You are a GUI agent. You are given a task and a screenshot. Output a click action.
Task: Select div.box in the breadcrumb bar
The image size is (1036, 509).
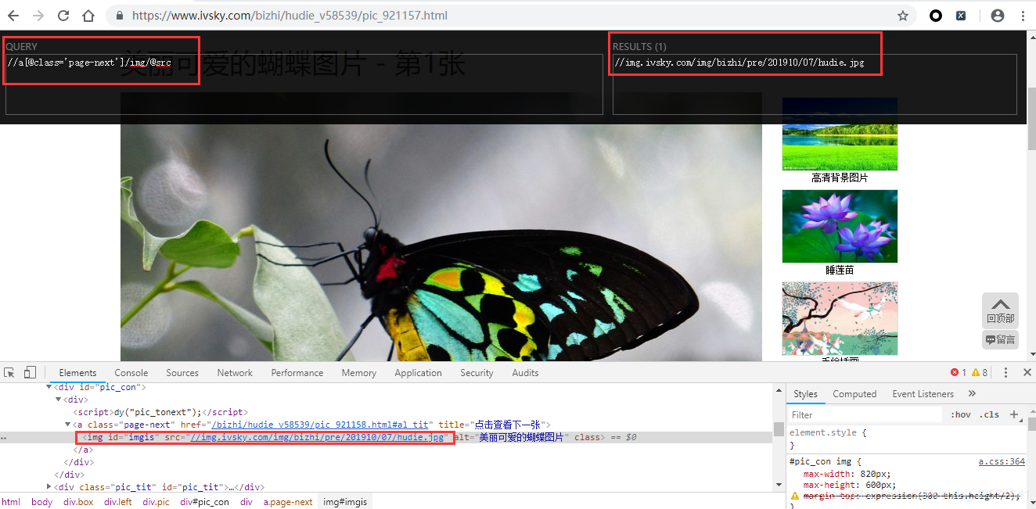point(78,502)
